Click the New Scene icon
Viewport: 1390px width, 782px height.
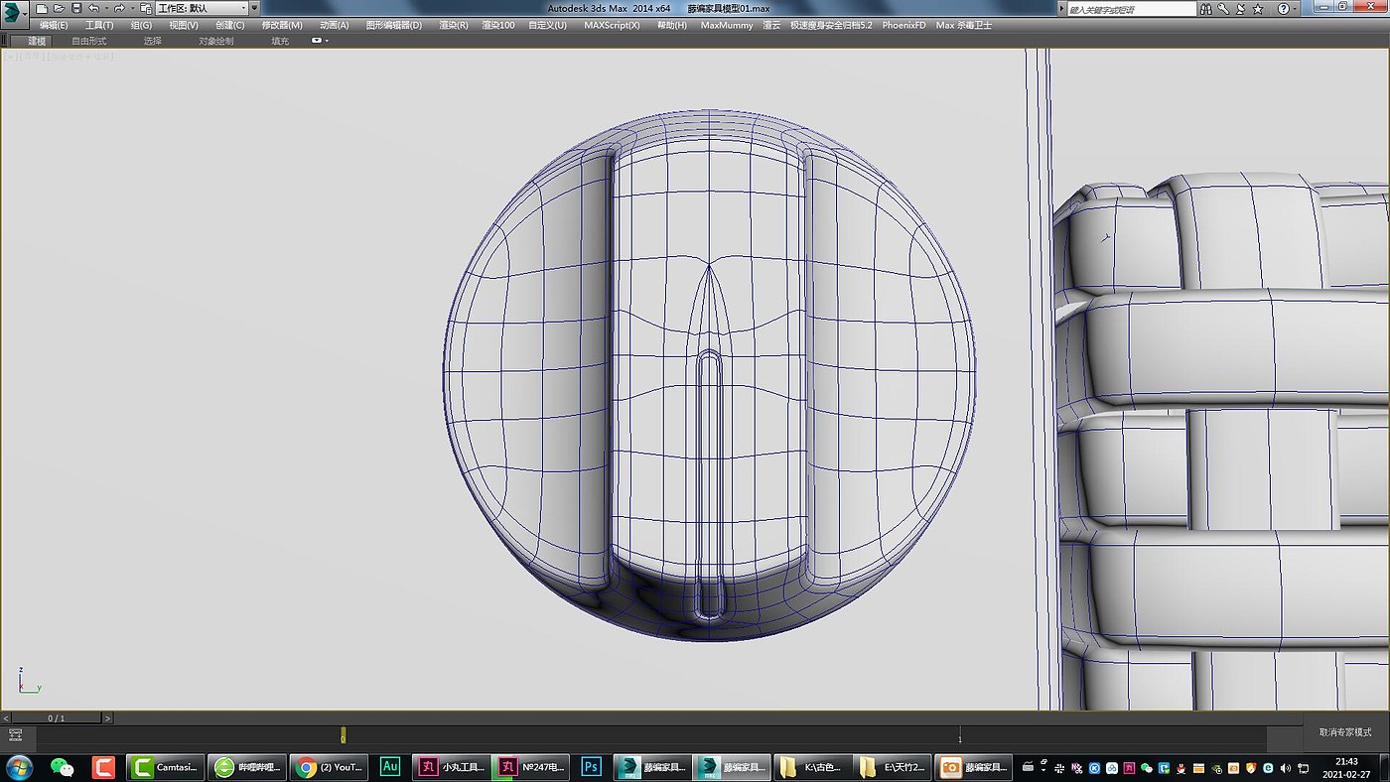42,8
